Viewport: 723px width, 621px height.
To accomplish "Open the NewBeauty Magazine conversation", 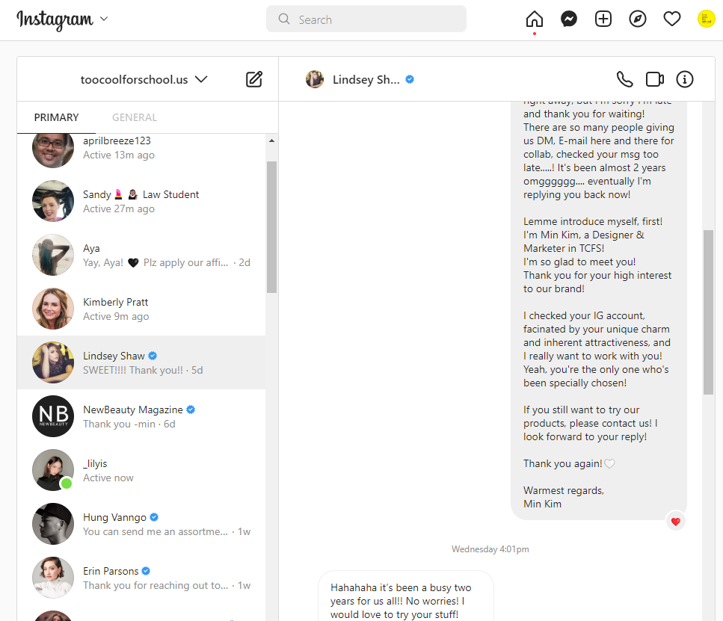I will point(141,416).
